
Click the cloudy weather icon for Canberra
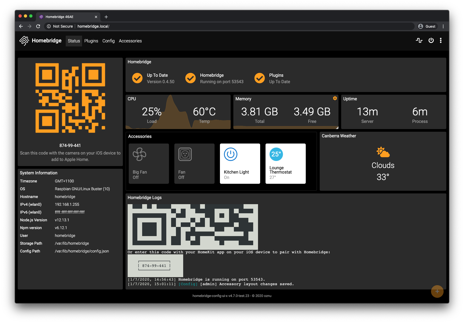(x=383, y=152)
